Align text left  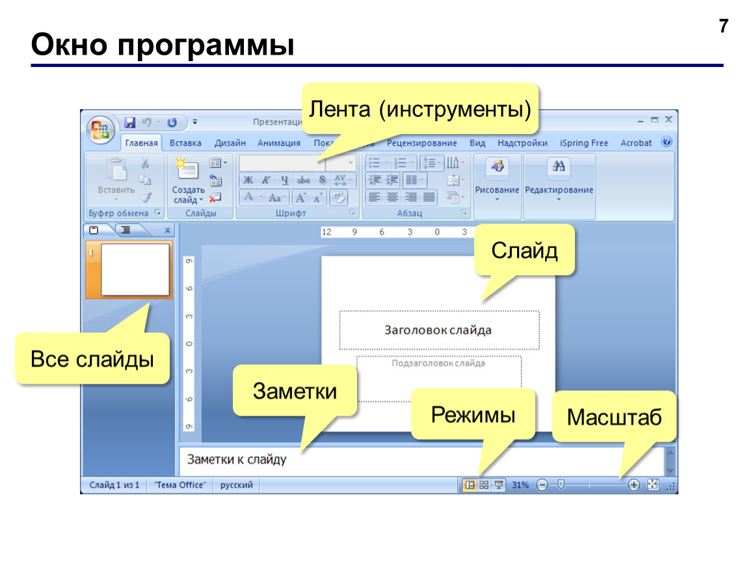click(x=375, y=197)
